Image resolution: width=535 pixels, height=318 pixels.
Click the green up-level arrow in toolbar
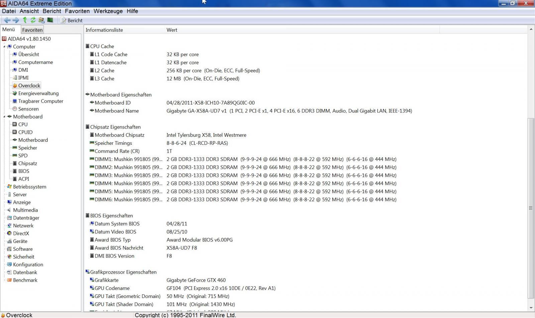pyautogui.click(x=25, y=20)
